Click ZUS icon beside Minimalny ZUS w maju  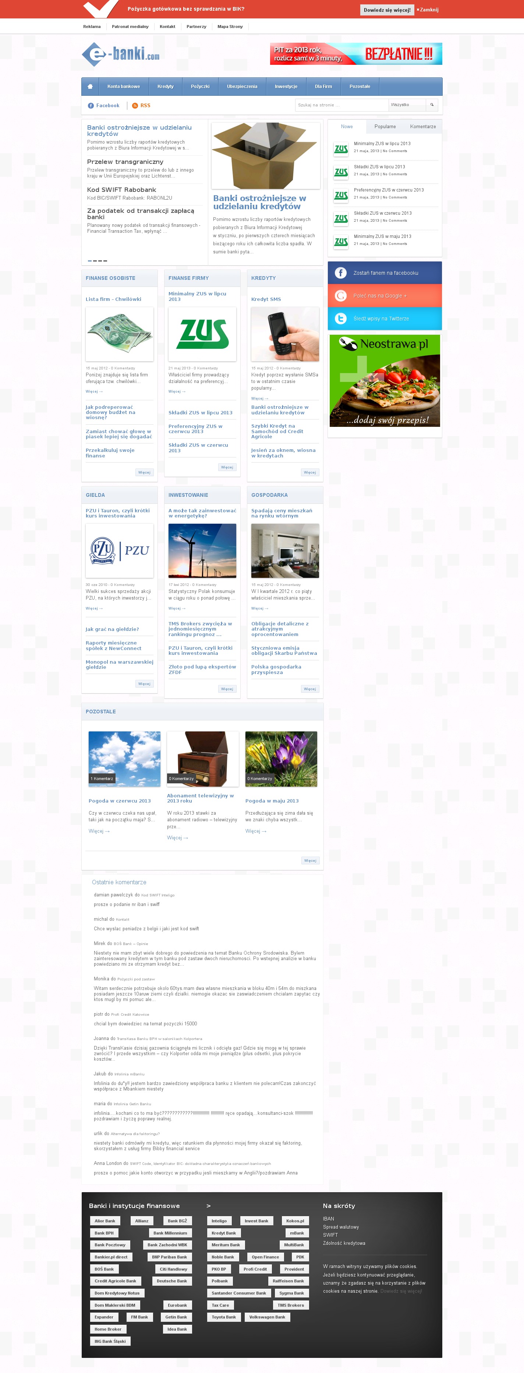pyautogui.click(x=341, y=242)
